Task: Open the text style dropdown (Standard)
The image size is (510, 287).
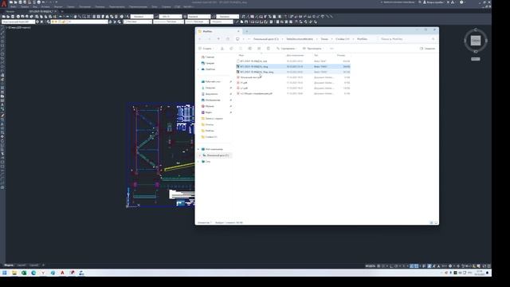Action: (x=142, y=16)
